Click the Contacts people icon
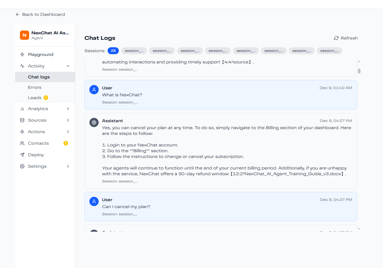383x268 pixels. (22, 143)
